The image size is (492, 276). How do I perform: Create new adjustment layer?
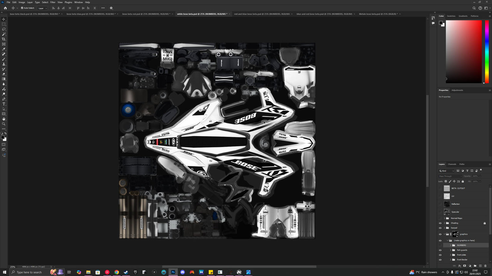[x=470, y=266]
